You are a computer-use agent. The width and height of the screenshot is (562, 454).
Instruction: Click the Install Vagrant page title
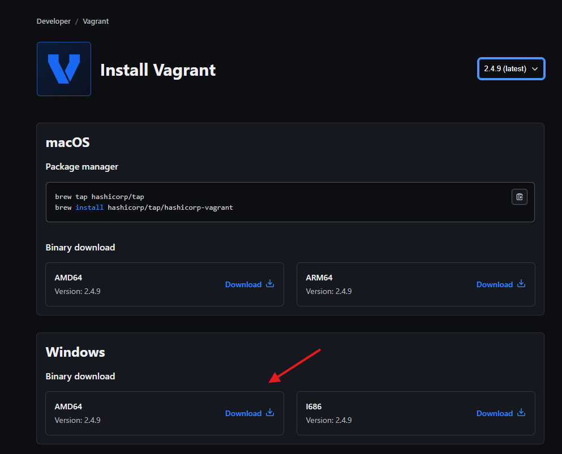[158, 70]
